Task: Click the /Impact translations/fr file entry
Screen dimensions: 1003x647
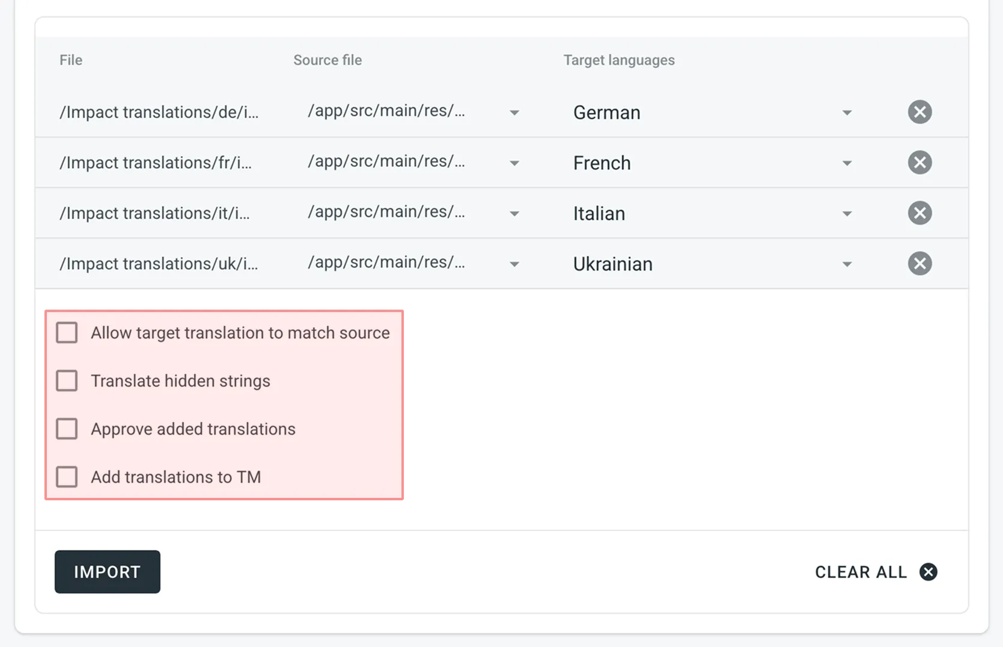Action: pos(156,162)
